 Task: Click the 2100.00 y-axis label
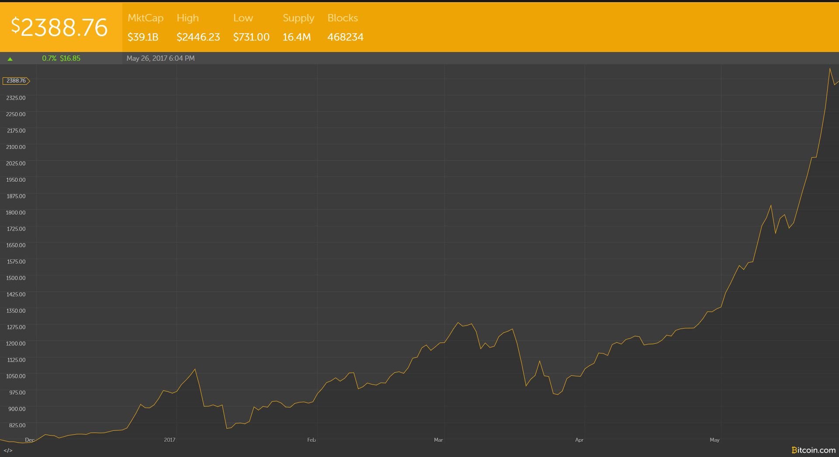(16, 147)
